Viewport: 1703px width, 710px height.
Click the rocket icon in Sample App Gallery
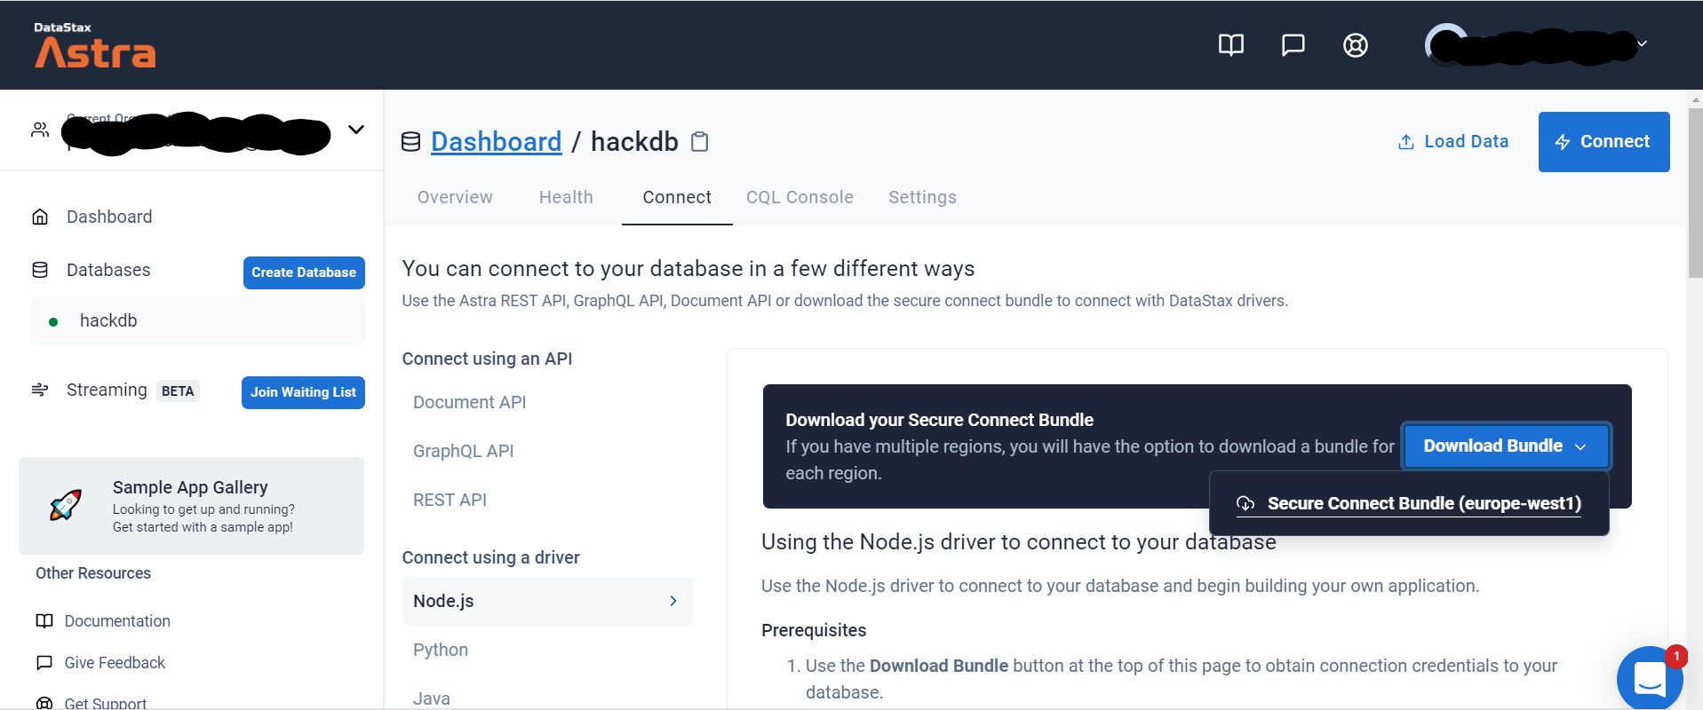pos(66,505)
